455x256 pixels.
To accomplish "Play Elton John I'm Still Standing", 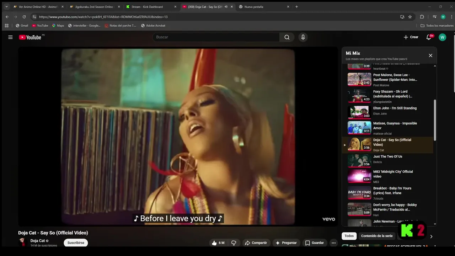I will pos(387,112).
